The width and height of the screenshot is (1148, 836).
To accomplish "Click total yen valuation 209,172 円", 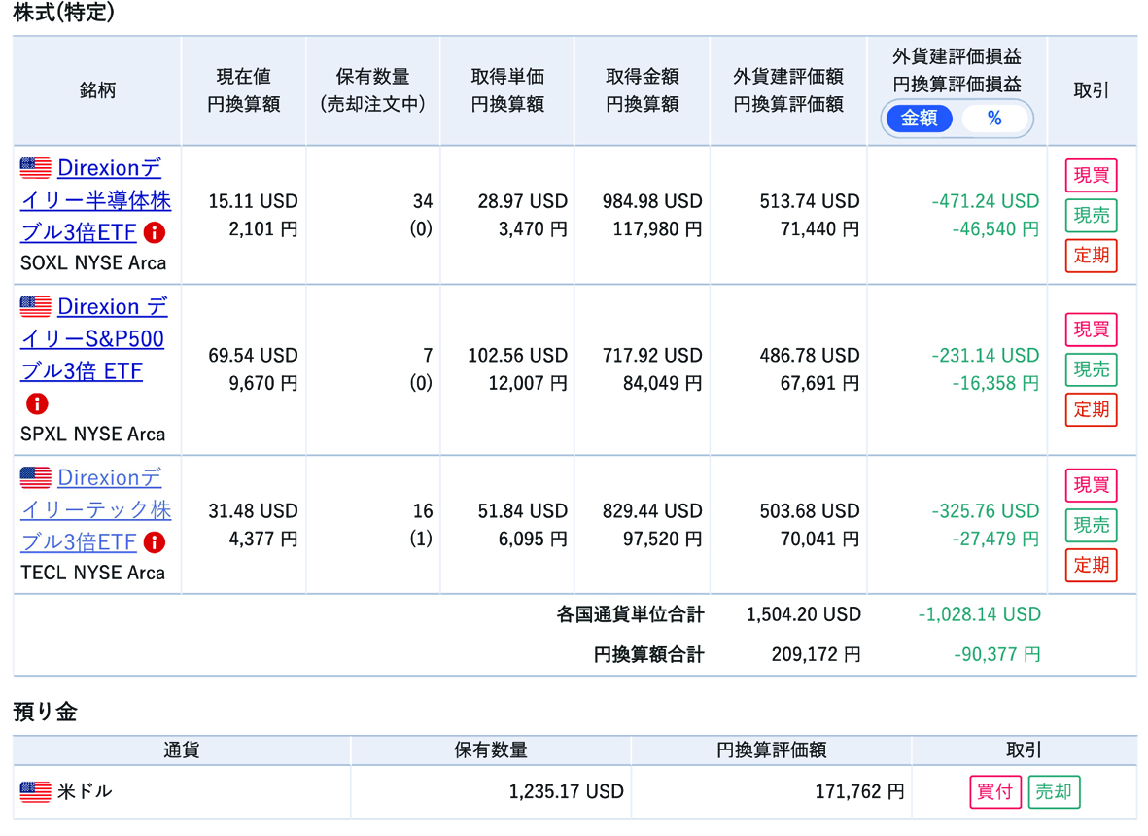I will (816, 654).
